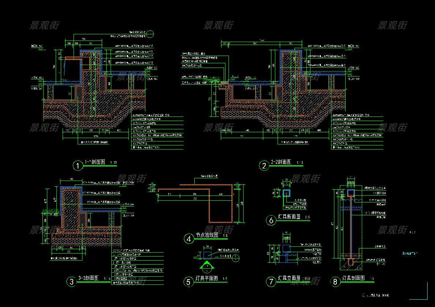Select the 1-1剖面图 title text
435x307 pixels.
click(95, 162)
